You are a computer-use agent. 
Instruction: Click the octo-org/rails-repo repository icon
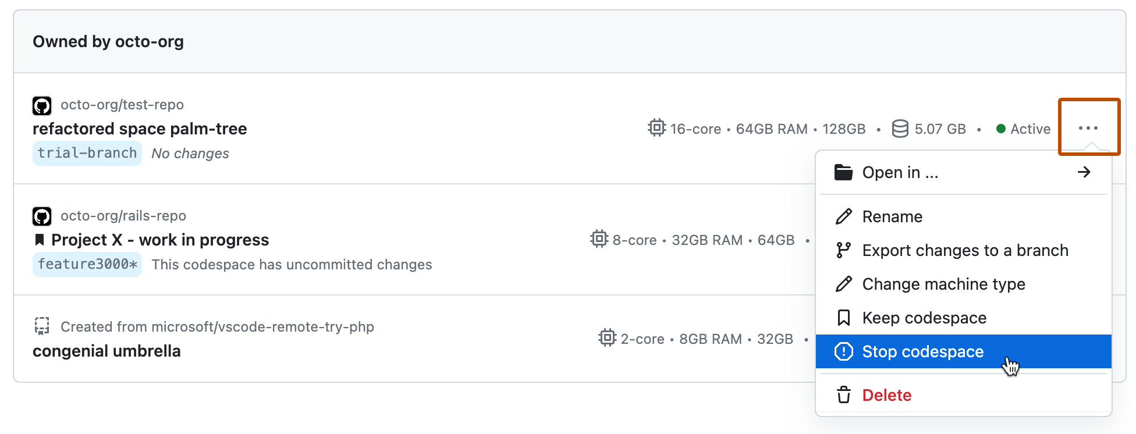pyautogui.click(x=41, y=216)
